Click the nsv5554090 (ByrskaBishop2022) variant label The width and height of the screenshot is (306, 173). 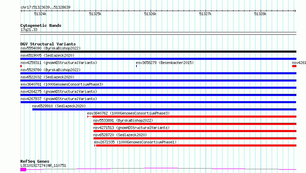51,48
